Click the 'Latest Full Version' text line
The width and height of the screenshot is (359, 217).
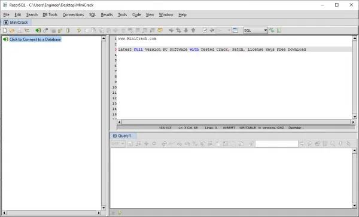click(212, 50)
